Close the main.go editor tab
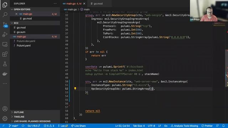The height and width of the screenshot is (128, 228). click(x=84, y=4)
